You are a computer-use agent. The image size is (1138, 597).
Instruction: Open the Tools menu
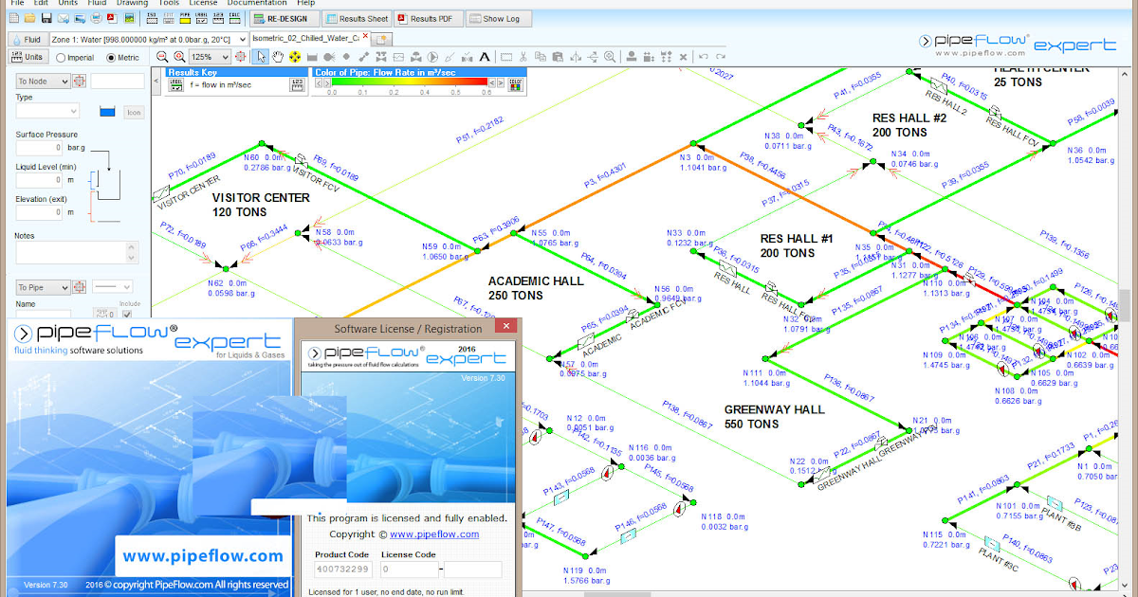click(169, 4)
